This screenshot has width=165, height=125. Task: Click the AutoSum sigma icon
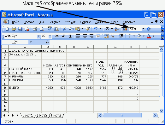click(107, 29)
